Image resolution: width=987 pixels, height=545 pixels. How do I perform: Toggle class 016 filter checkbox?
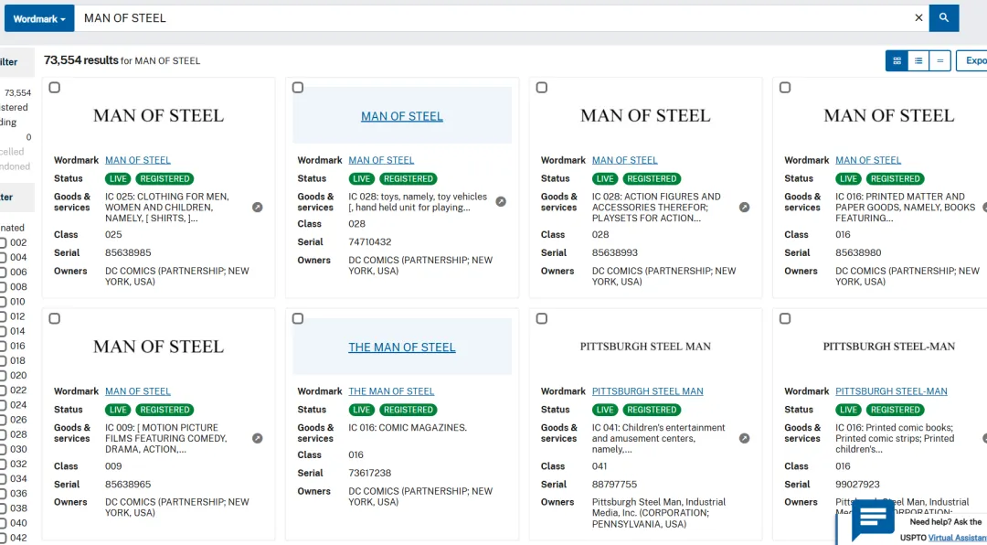point(3,346)
